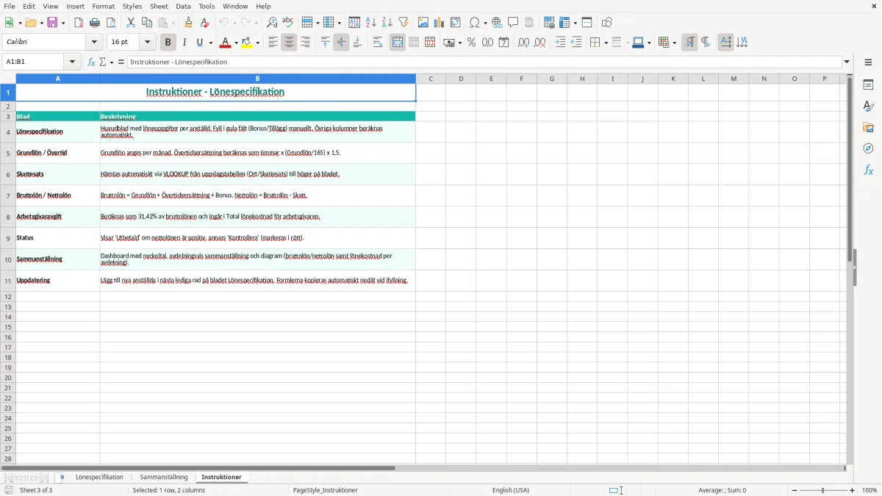Toggle Underline formatting
Screen dimensions: 882x496
(200, 43)
